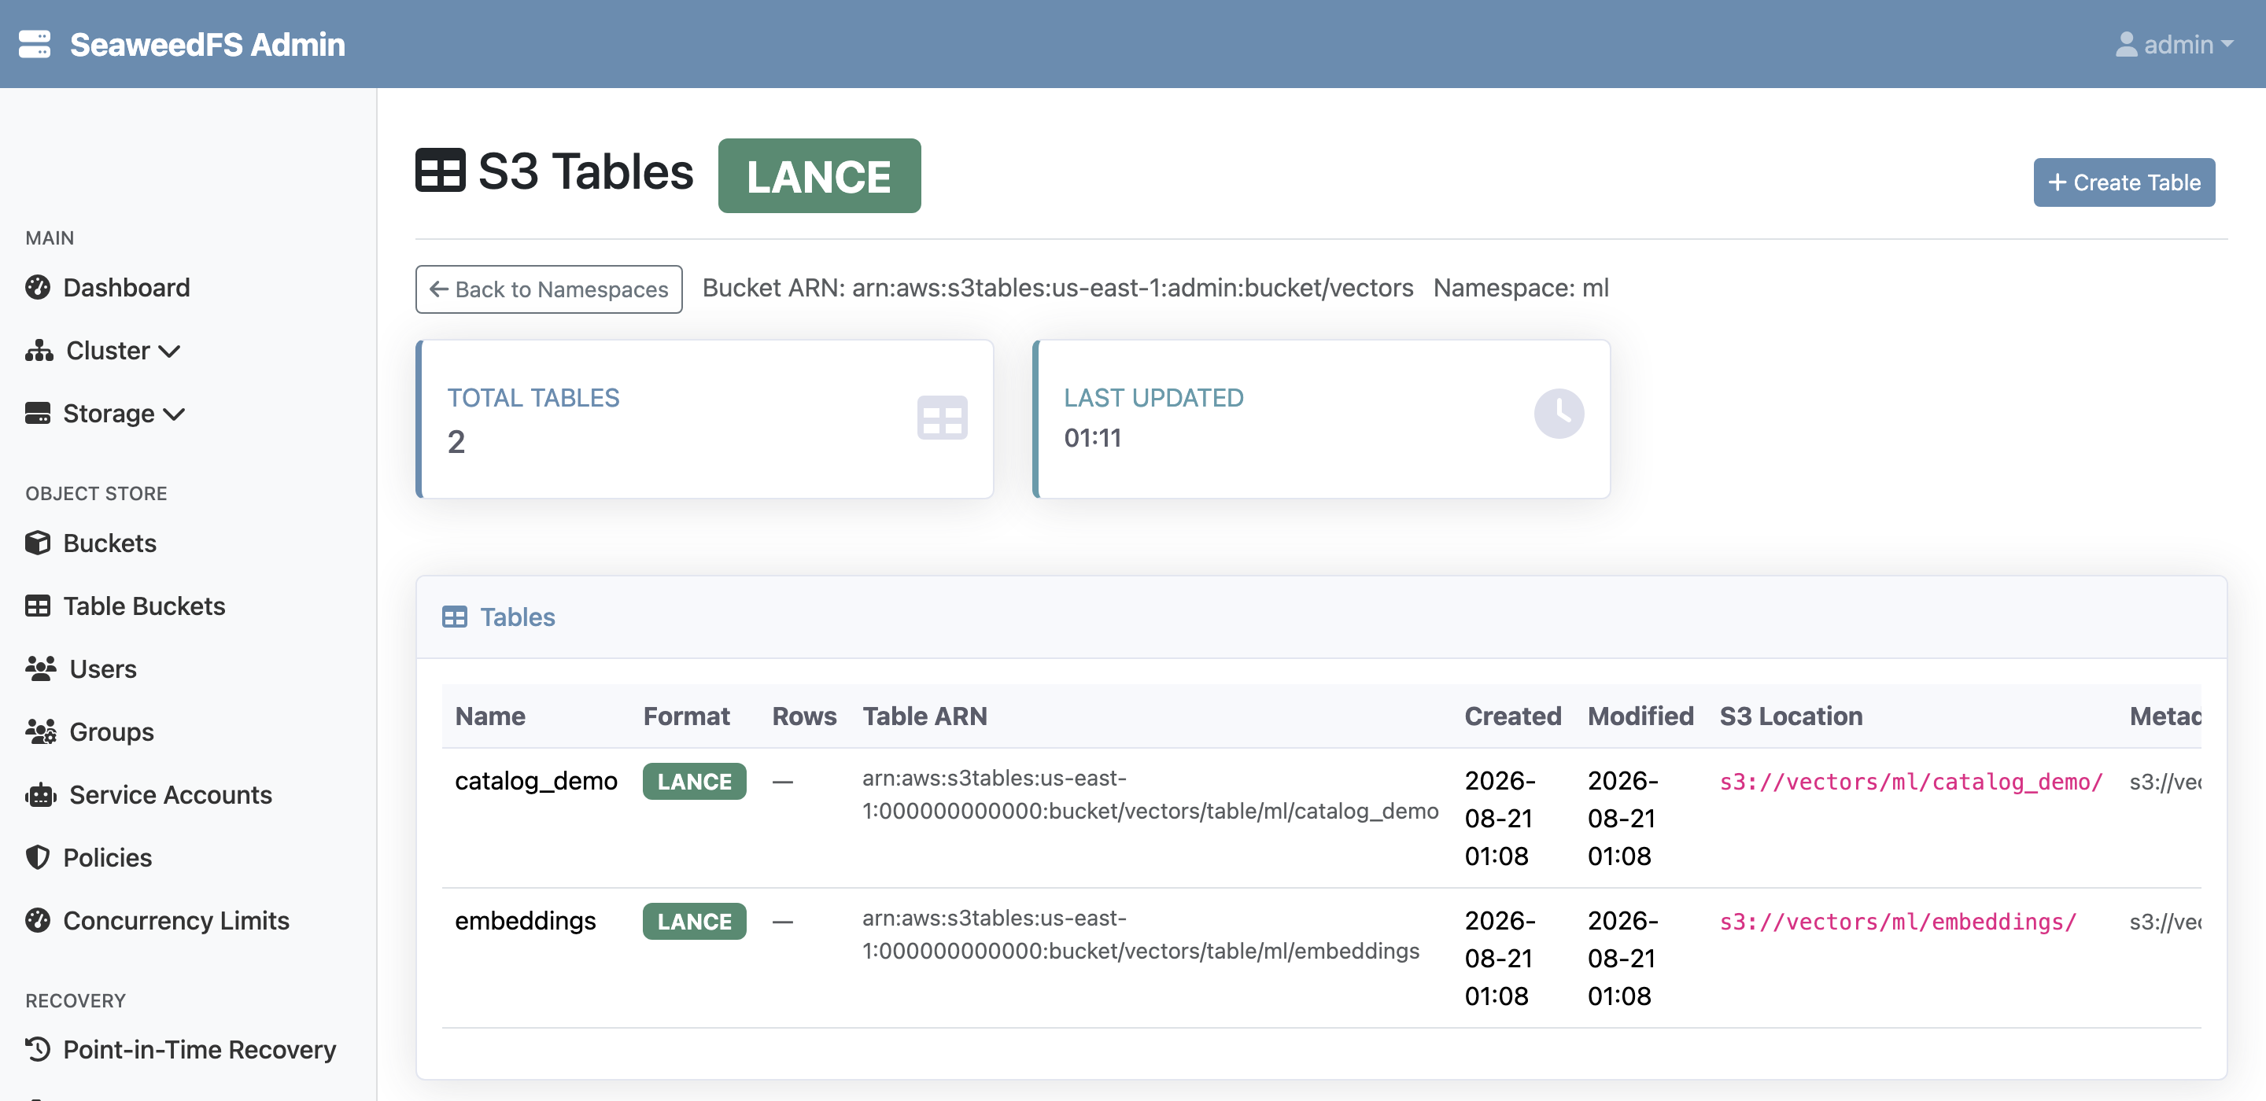The height and width of the screenshot is (1101, 2266).
Task: Click the S3 Location column header
Action: (1791, 716)
